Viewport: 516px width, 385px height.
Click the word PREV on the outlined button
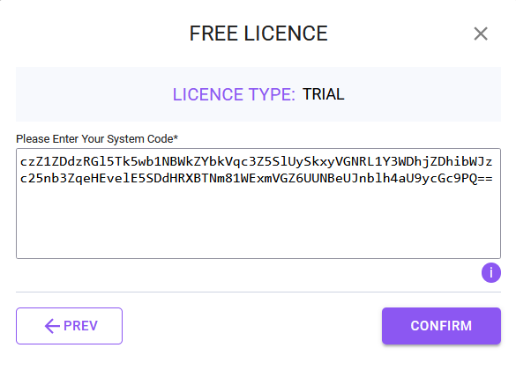click(x=80, y=326)
